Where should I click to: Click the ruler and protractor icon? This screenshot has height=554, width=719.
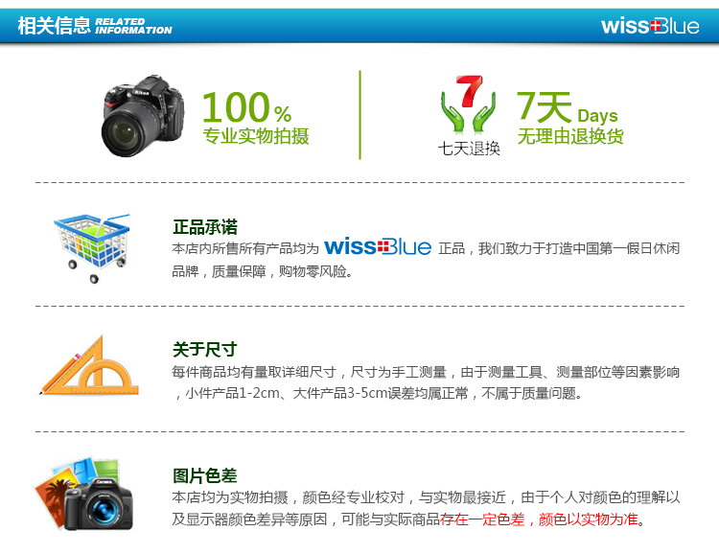[89, 365]
